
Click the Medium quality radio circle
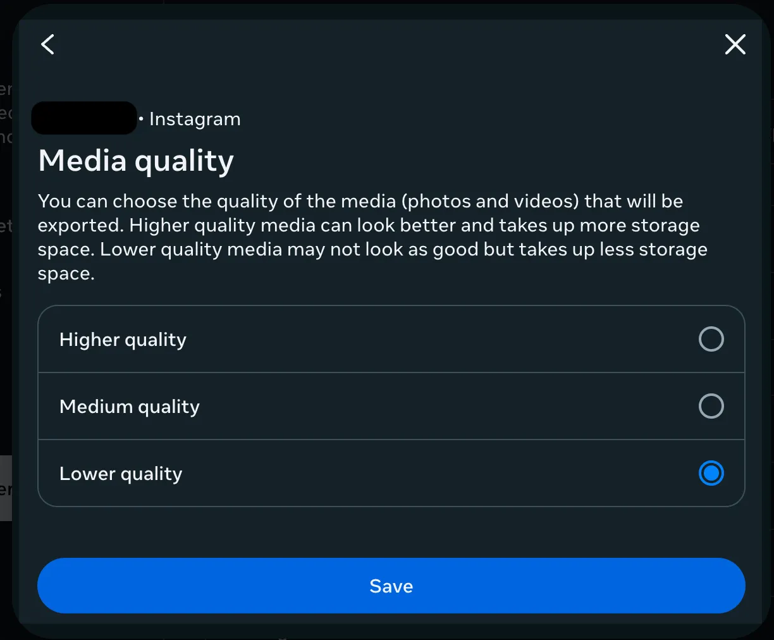coord(711,406)
